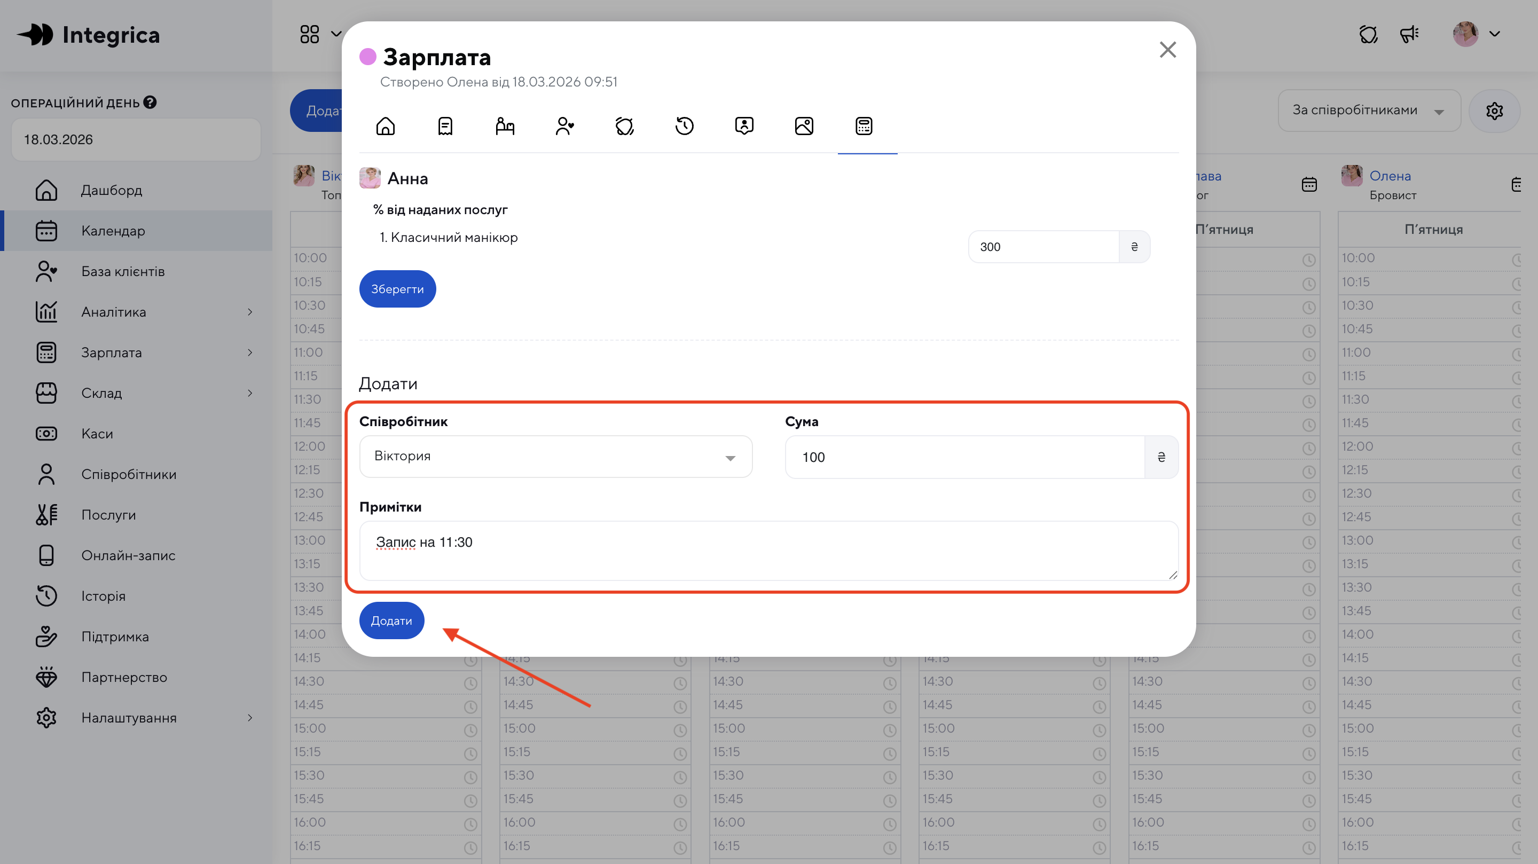Click the Сума field containing 100
1538x864 pixels.
tap(964, 457)
